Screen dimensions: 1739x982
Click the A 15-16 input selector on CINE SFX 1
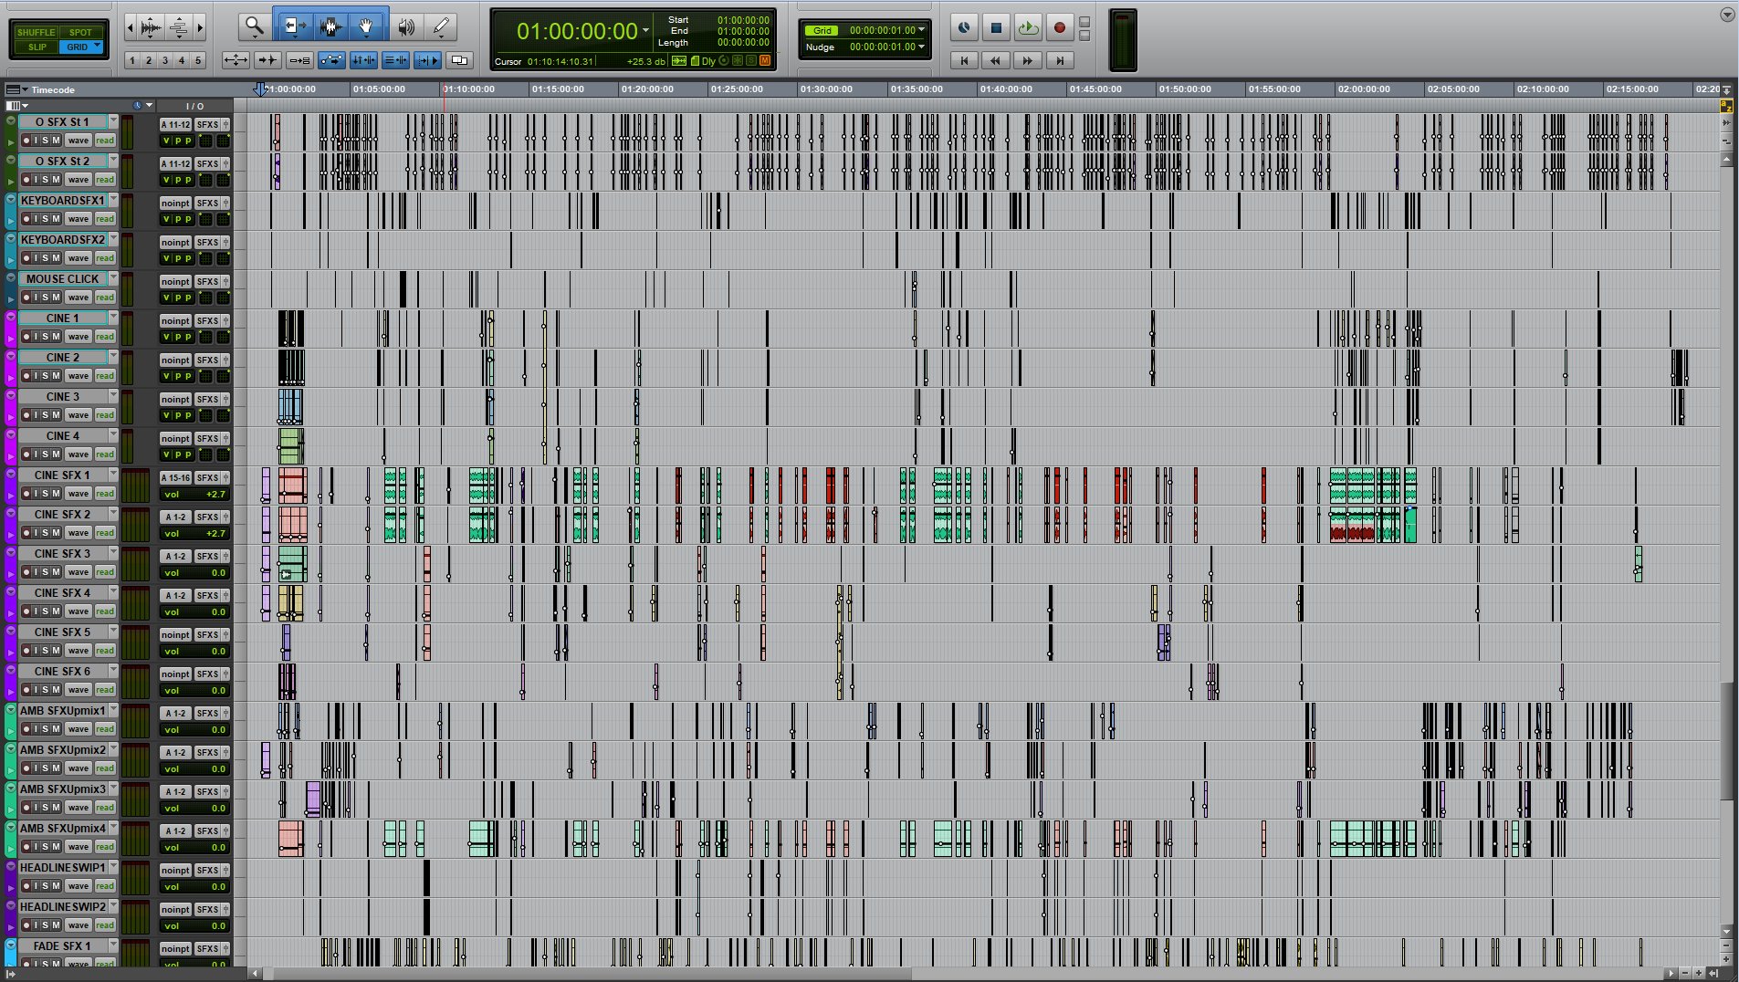pyautogui.click(x=175, y=478)
